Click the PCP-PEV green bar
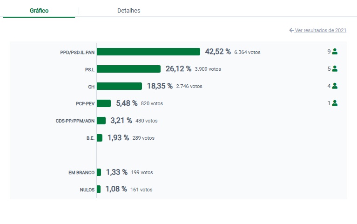 pyautogui.click(x=104, y=103)
